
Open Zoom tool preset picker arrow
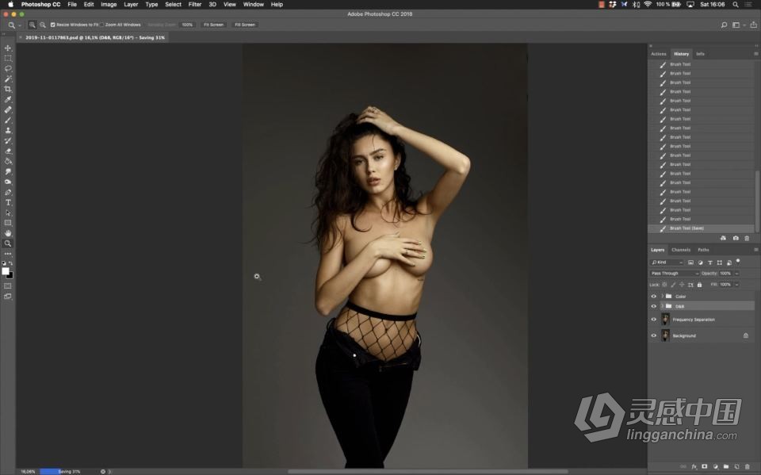[20, 25]
